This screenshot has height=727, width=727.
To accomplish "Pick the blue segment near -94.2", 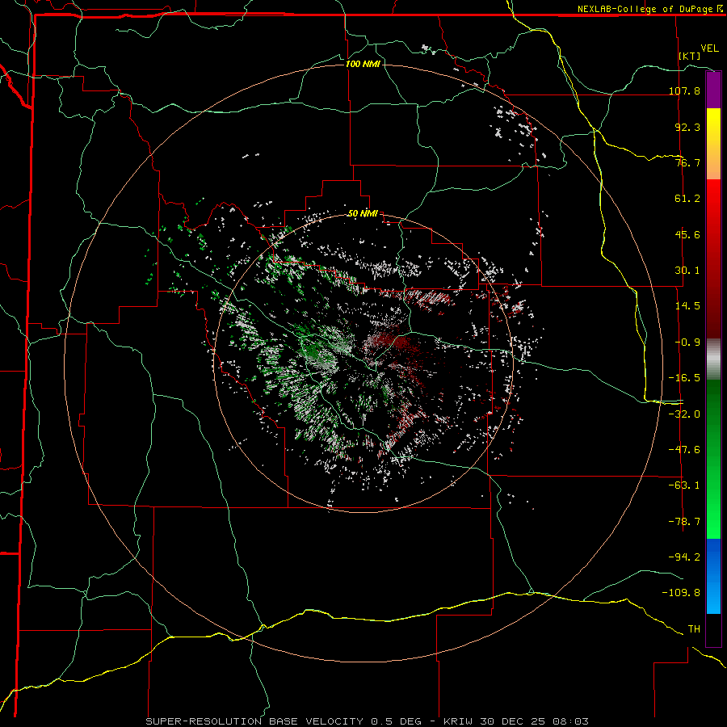I will click(x=713, y=557).
